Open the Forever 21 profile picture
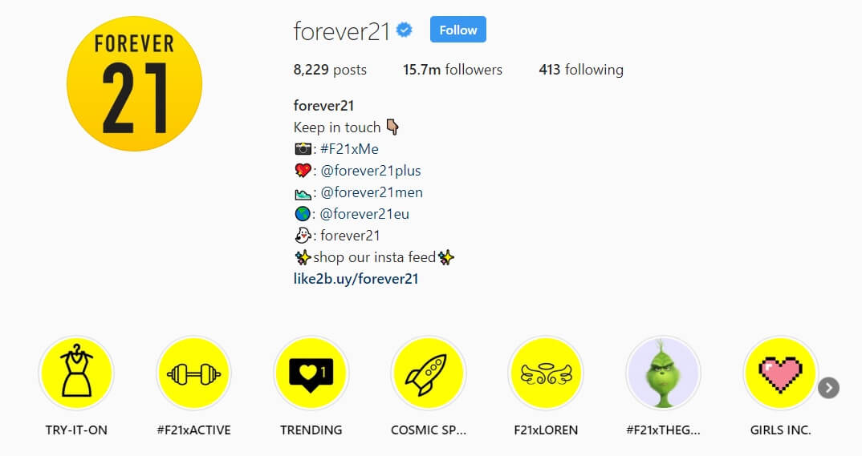 pyautogui.click(x=134, y=83)
